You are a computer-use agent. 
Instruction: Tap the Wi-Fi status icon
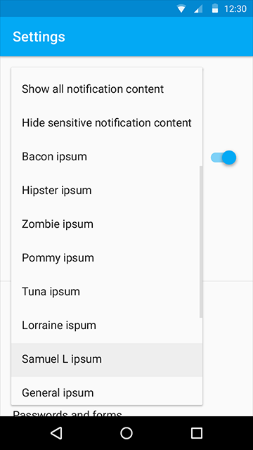point(181,9)
